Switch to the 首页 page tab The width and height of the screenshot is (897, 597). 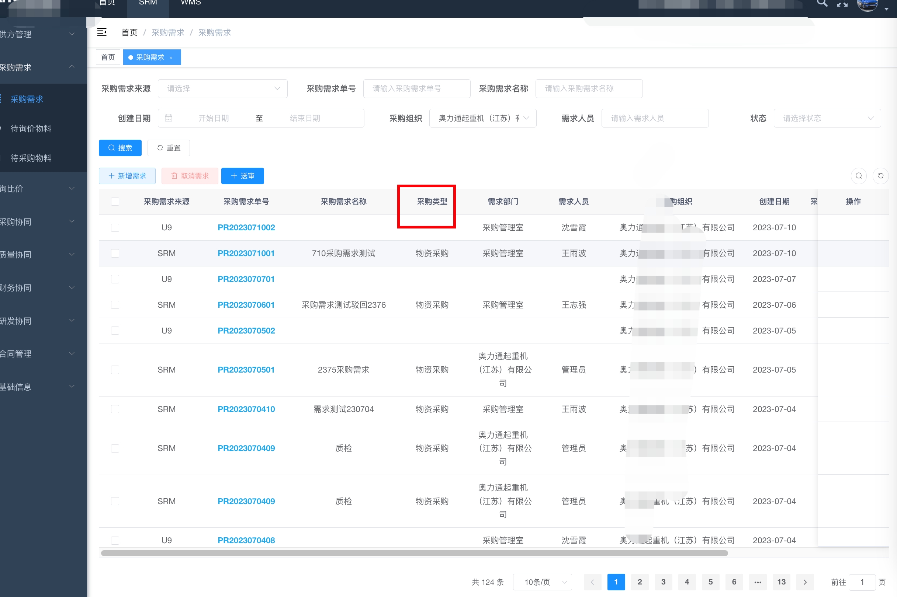[x=108, y=57]
